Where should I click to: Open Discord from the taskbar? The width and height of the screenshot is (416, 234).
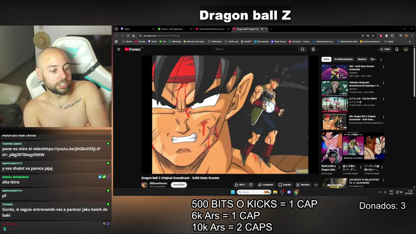289,192
